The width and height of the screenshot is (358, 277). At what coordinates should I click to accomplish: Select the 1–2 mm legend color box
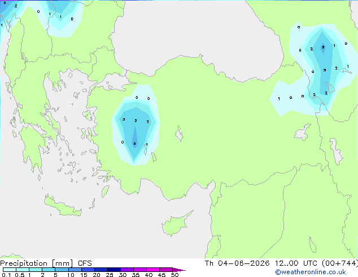pos(36,270)
